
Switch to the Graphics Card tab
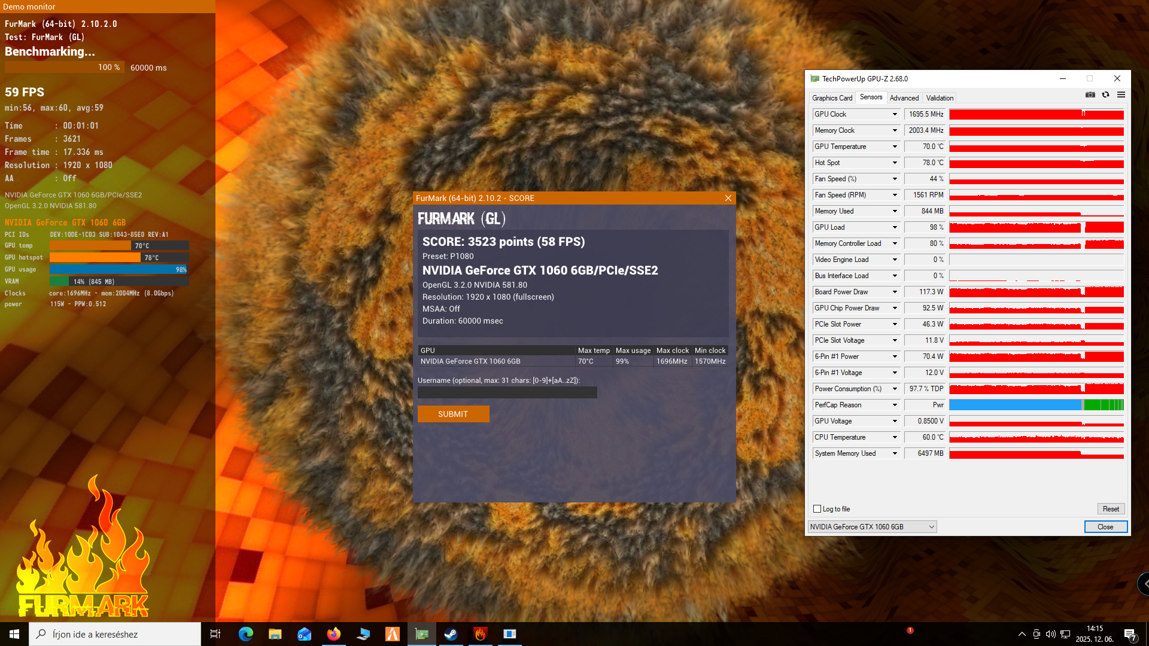(832, 98)
